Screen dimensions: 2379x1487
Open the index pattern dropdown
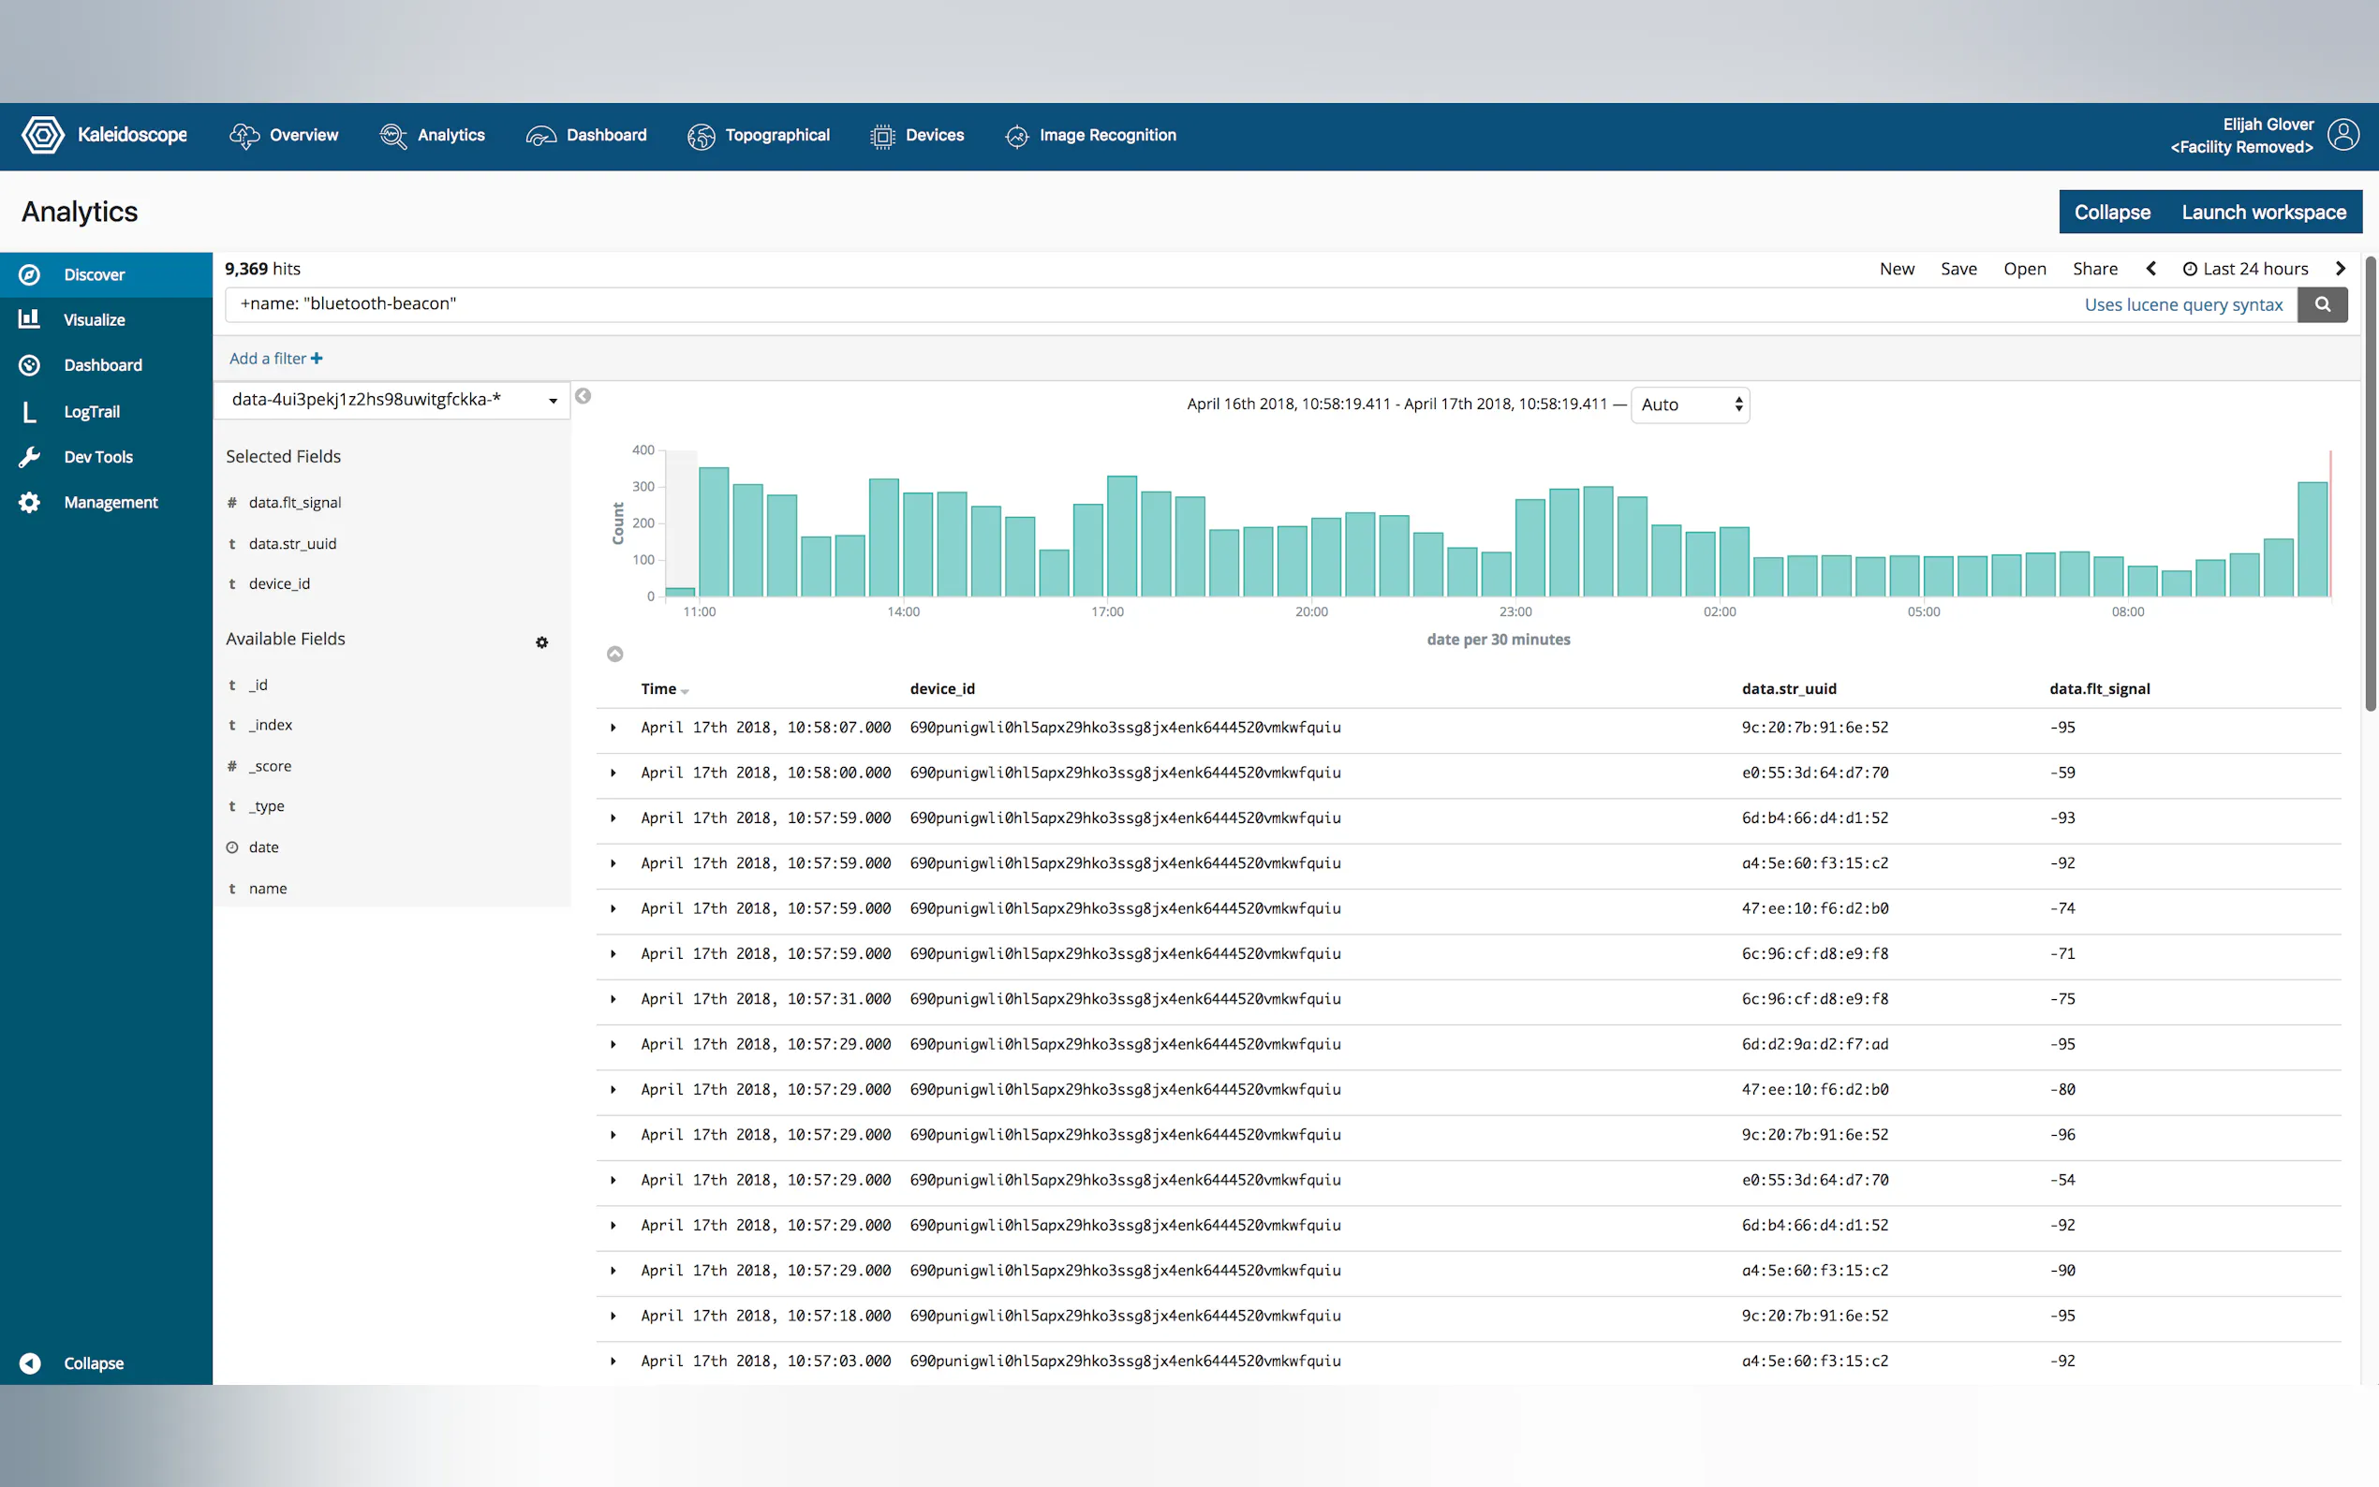392,399
